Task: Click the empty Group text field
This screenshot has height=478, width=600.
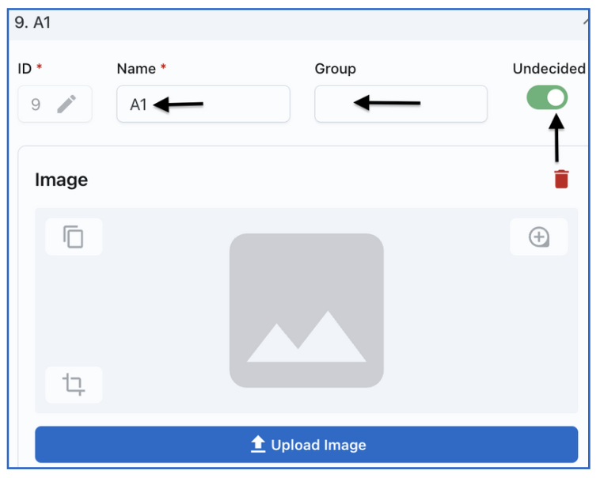Action: coord(401,104)
